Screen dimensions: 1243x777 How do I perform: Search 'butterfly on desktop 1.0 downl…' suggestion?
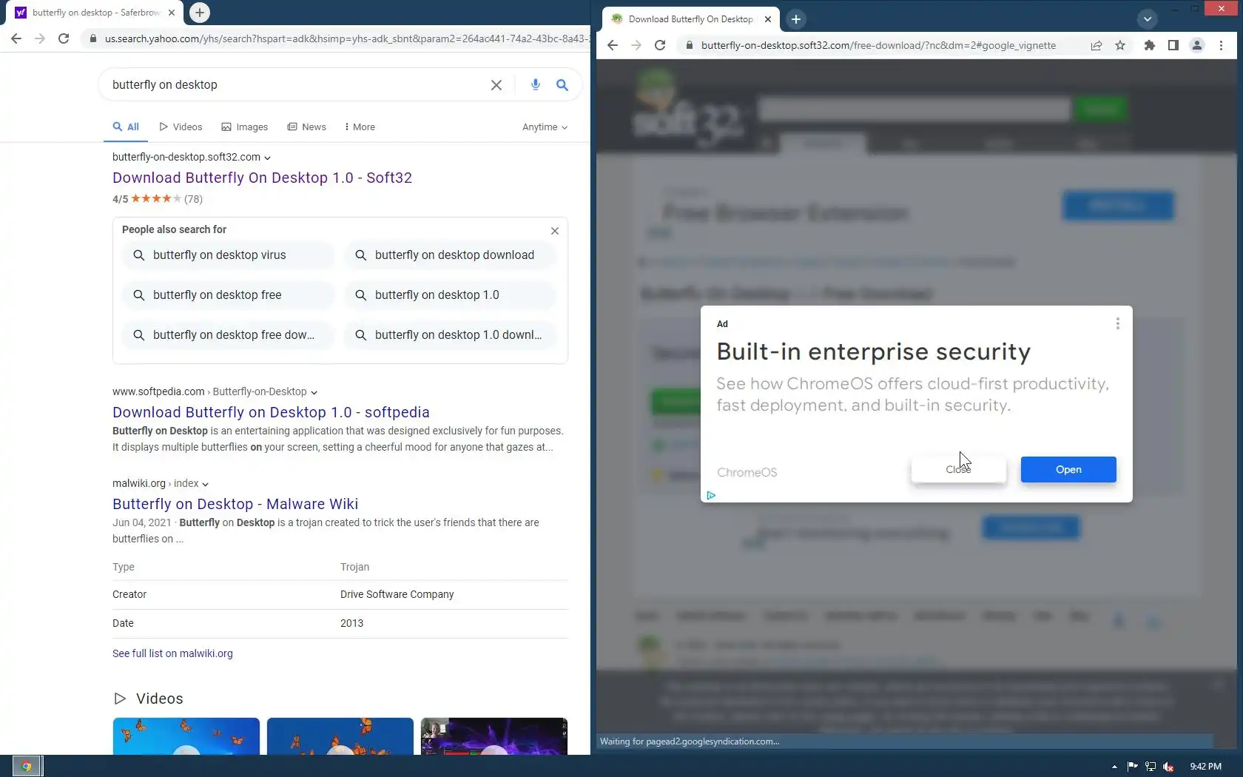[x=450, y=335]
